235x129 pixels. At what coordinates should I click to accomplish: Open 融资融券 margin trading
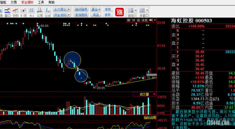point(81,10)
